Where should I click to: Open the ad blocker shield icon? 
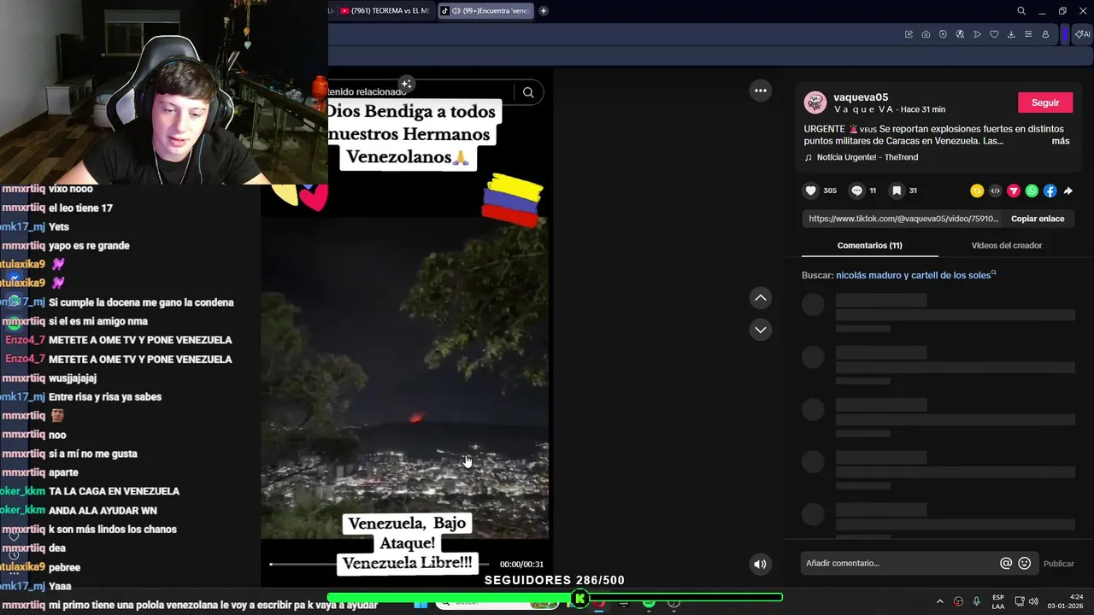point(943,34)
